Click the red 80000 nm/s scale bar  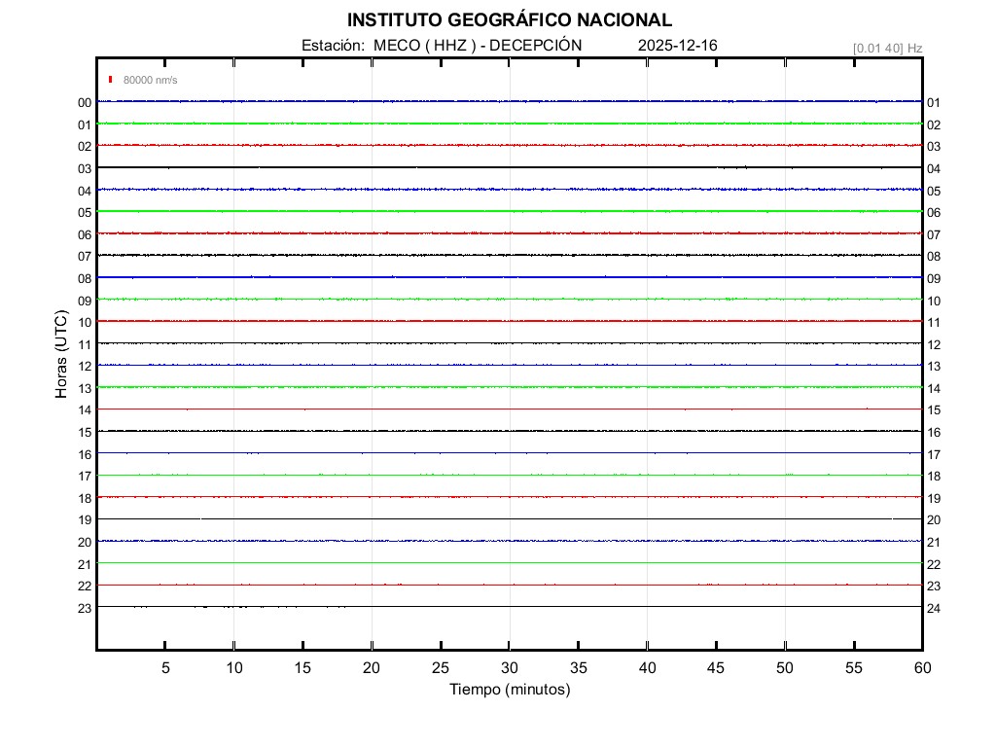pos(111,80)
